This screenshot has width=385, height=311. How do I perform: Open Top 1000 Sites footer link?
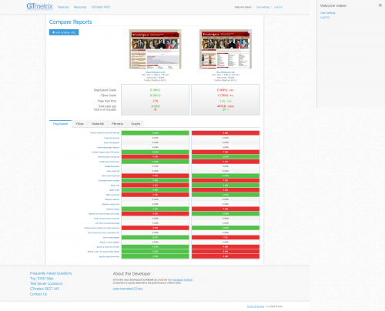click(x=42, y=279)
